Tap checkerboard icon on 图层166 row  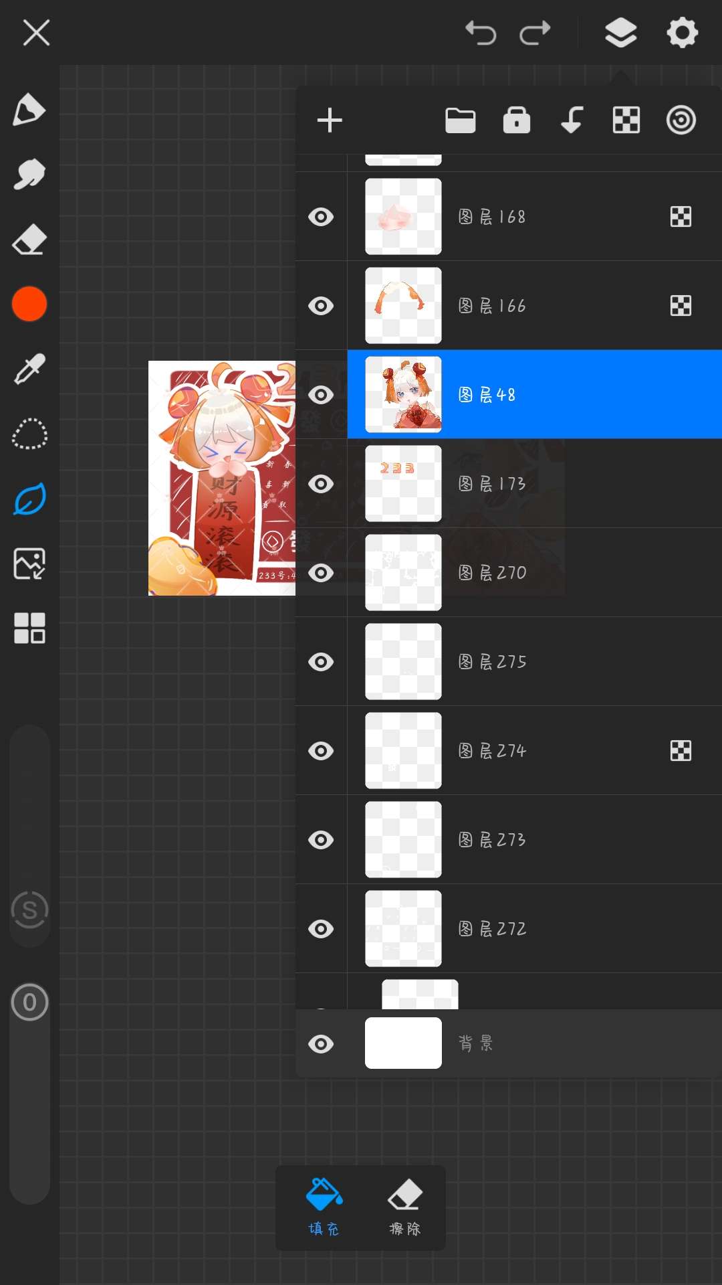click(681, 306)
